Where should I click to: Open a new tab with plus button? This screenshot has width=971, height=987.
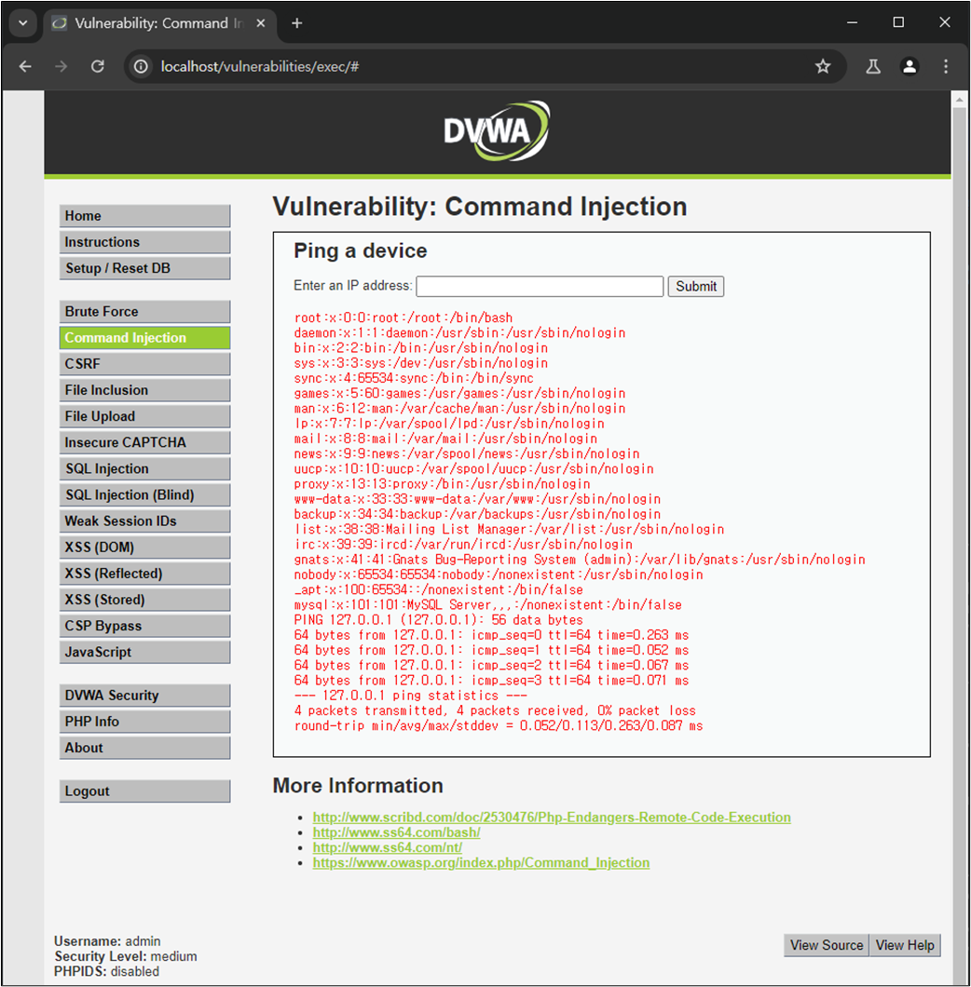coord(296,23)
